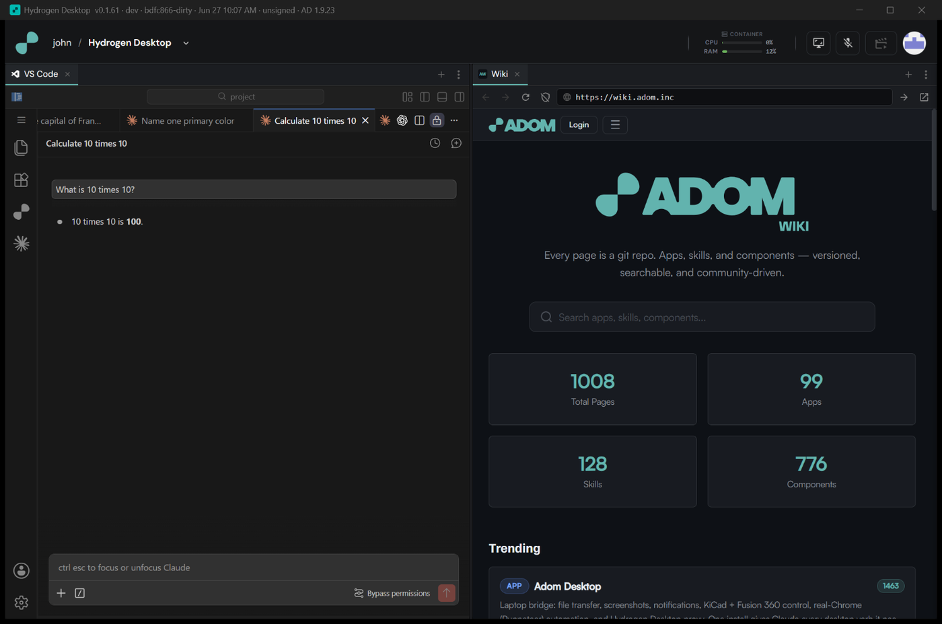Open the user avatar in the header
Screen dimensions: 942x624
pyautogui.click(x=914, y=43)
